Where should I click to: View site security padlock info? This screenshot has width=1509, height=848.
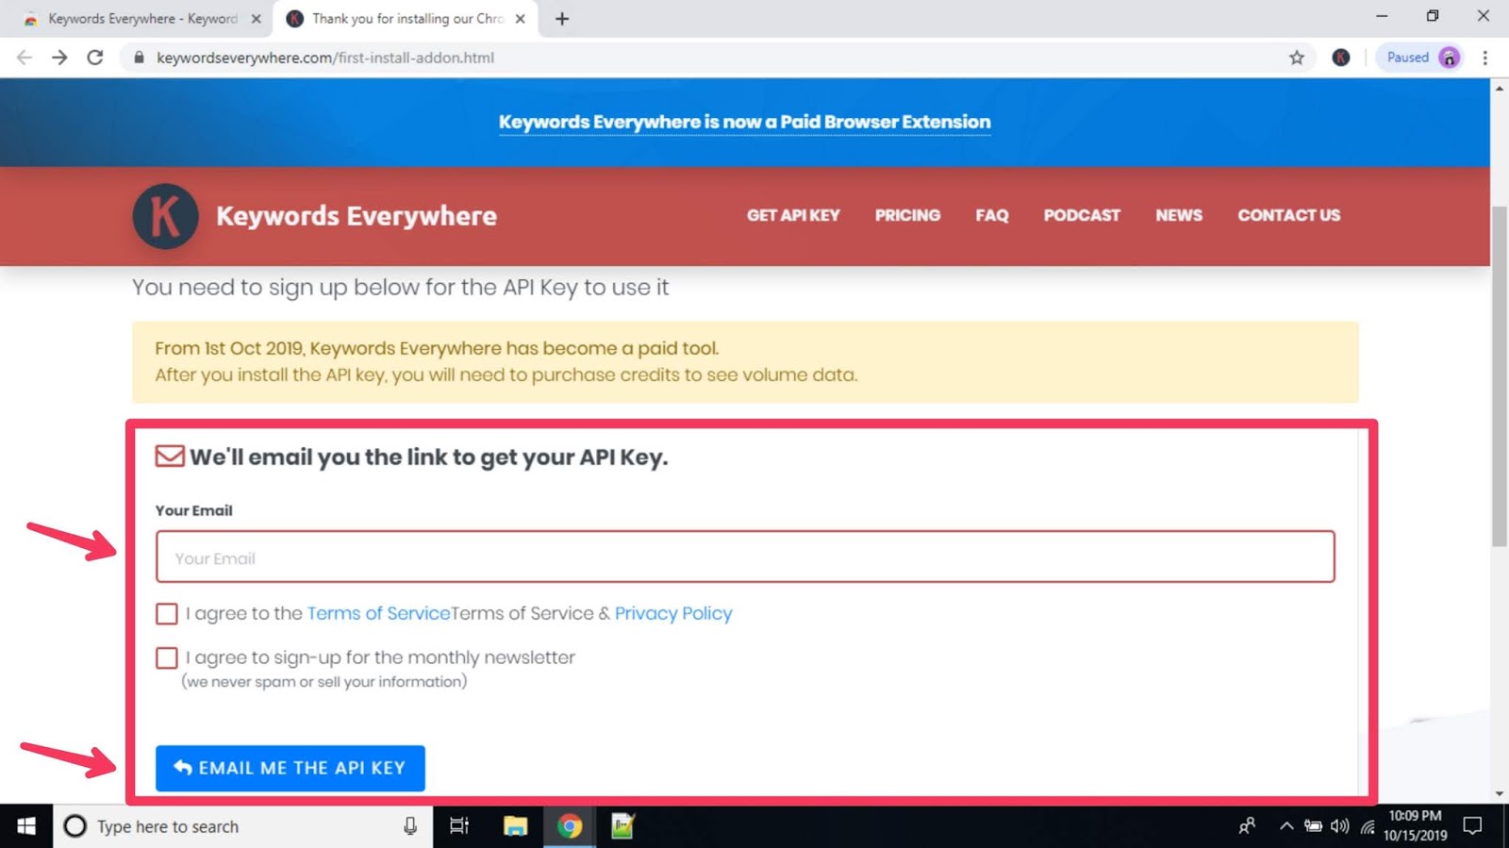tap(139, 58)
